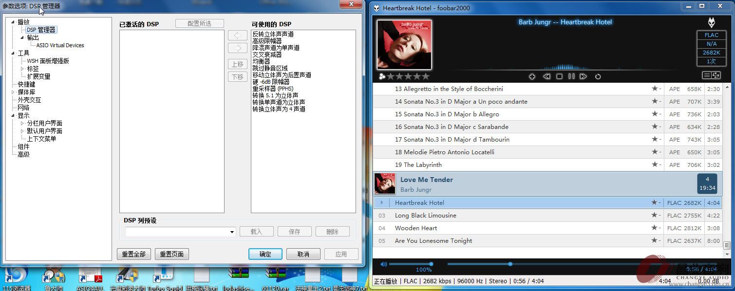Image resolution: width=735 pixels, height=291 pixels.
Task: Select track 18 Melodie Pietro Antonio Locatelli
Action: (x=547, y=152)
